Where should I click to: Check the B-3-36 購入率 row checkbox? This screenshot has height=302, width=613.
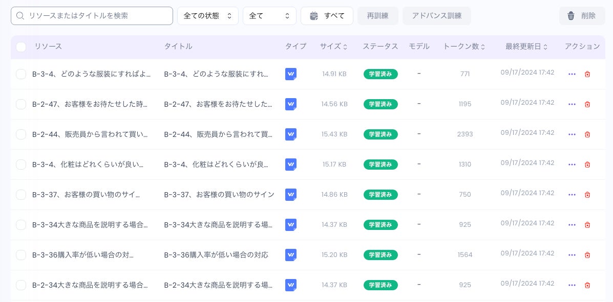[x=21, y=255]
